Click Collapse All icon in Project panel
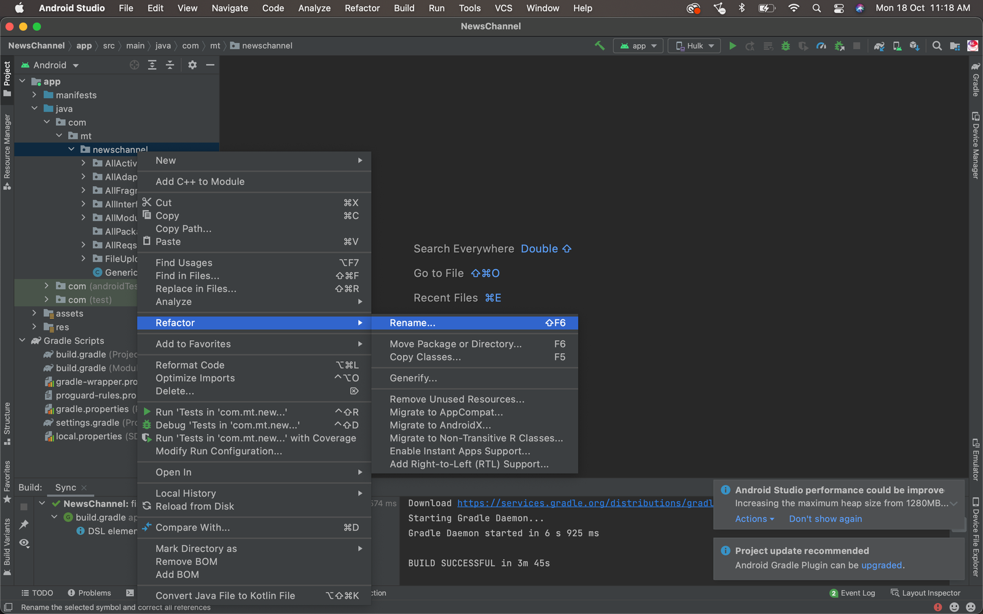Viewport: 983px width, 614px height. click(x=170, y=65)
